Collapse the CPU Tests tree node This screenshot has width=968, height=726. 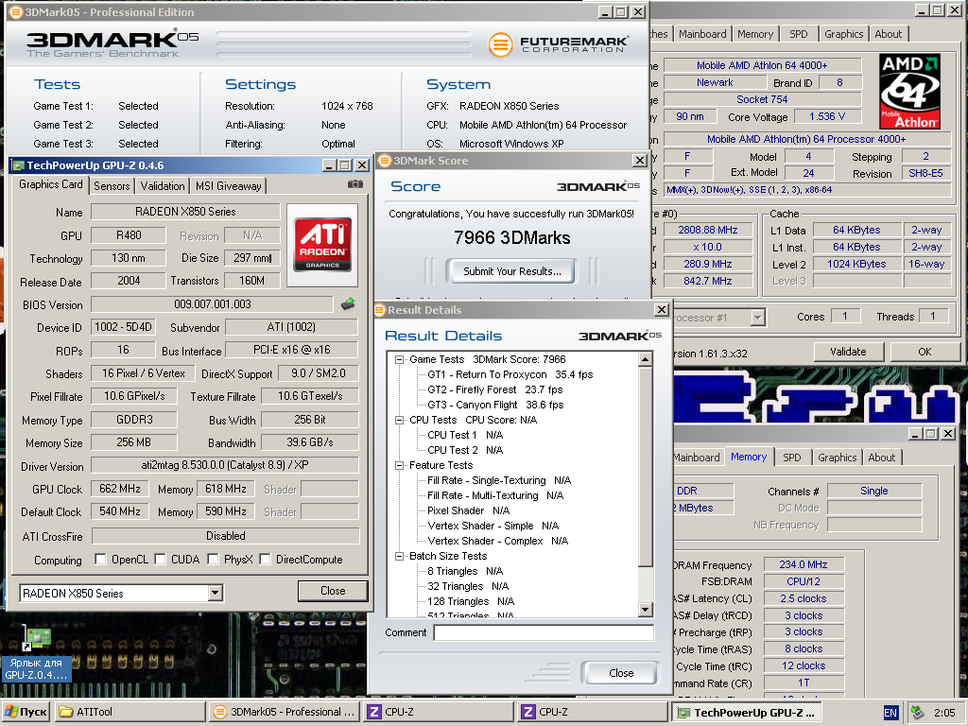pyautogui.click(x=400, y=420)
